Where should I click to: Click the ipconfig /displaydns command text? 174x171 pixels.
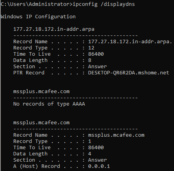(x=104, y=4)
